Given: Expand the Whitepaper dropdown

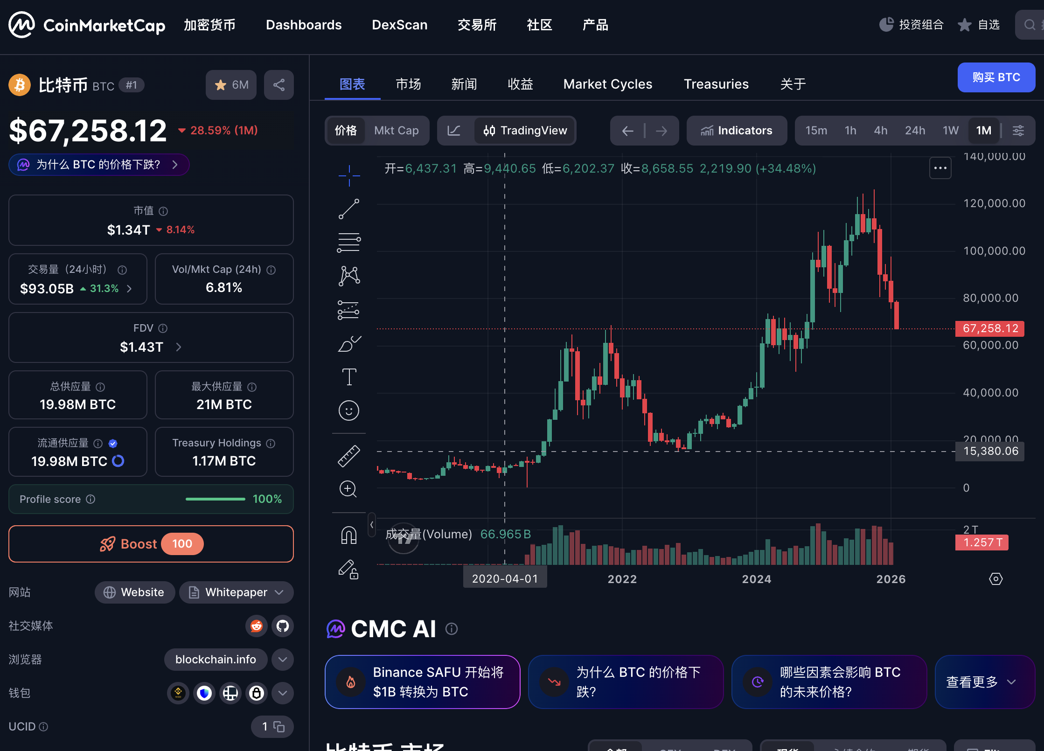Looking at the screenshot, I should (x=279, y=592).
